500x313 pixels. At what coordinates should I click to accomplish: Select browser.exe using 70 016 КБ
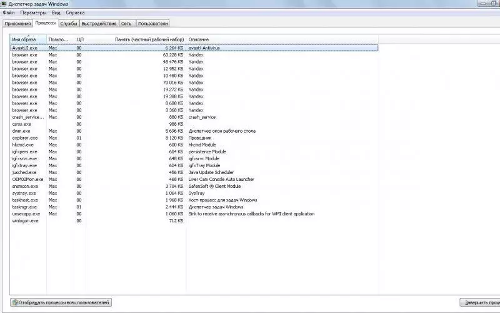194,83
